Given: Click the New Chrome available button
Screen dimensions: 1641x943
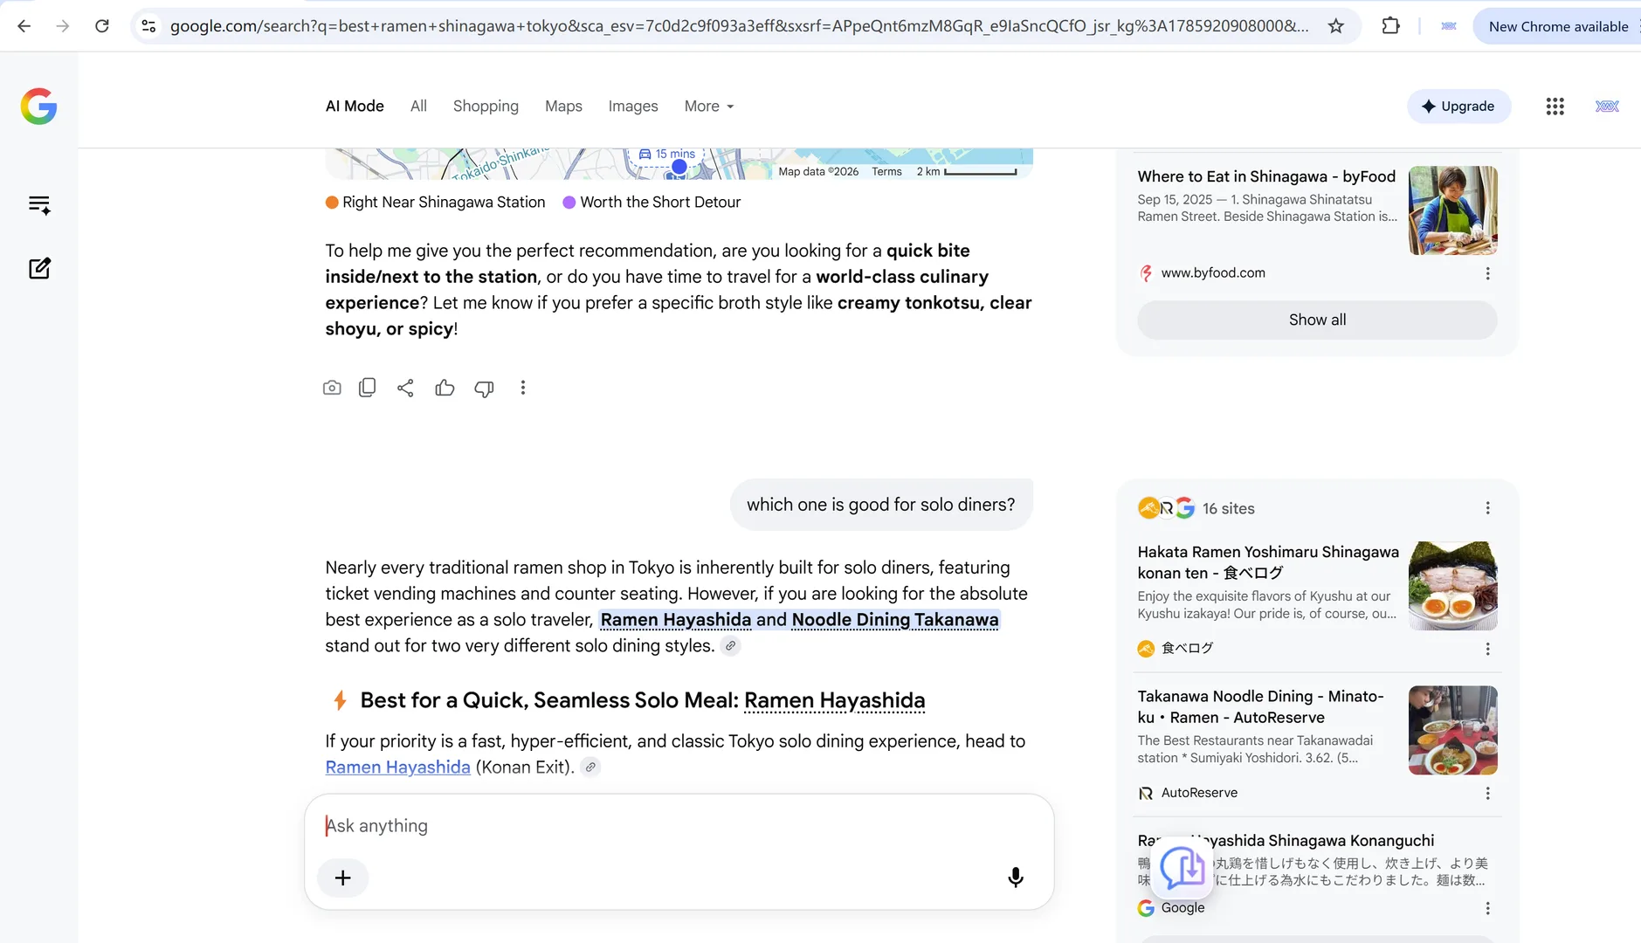Looking at the screenshot, I should 1558,26.
